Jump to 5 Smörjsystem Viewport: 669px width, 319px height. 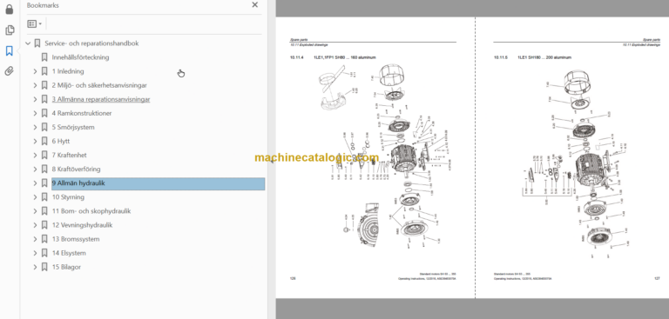[73, 128]
